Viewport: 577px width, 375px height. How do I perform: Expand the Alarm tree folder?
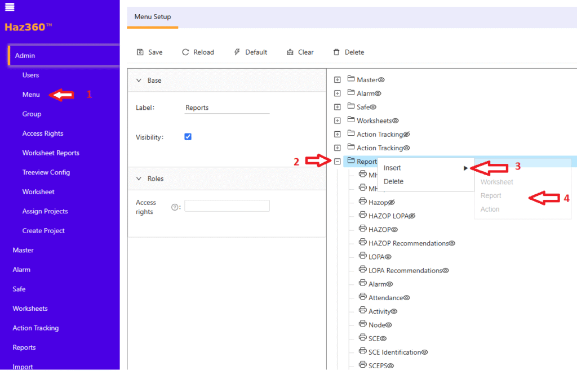point(338,93)
